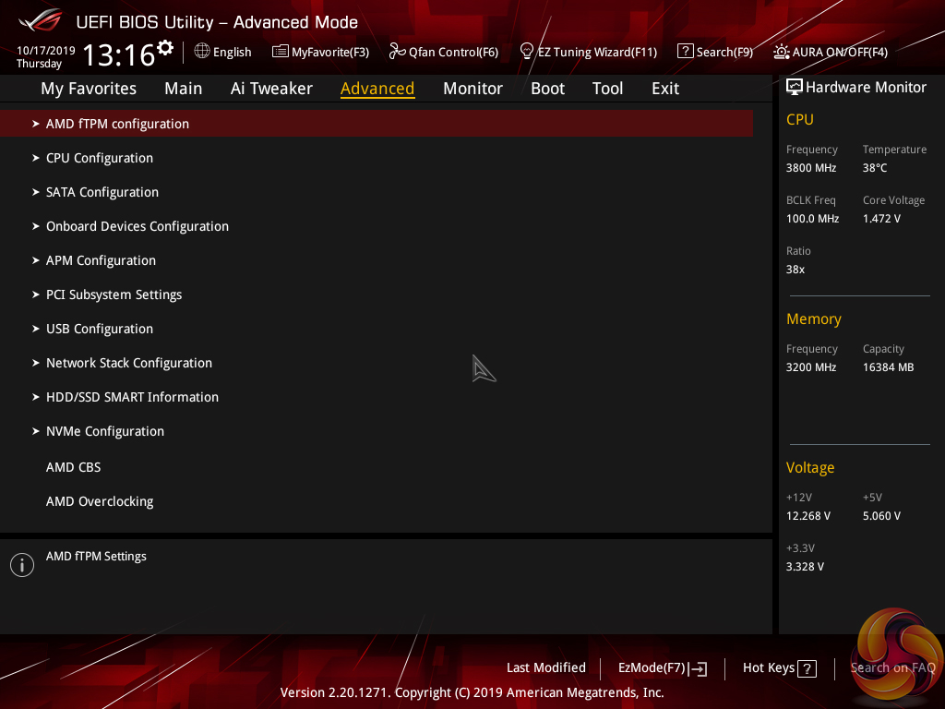Switch to Main tab
The width and height of the screenshot is (945, 709).
pyautogui.click(x=184, y=89)
